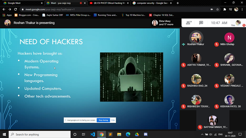Open Windows notification center
The width and height of the screenshot is (246, 138).
(240, 134)
